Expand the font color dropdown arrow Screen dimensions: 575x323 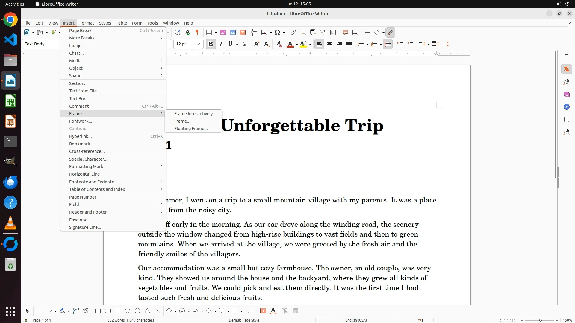pyautogui.click(x=297, y=44)
